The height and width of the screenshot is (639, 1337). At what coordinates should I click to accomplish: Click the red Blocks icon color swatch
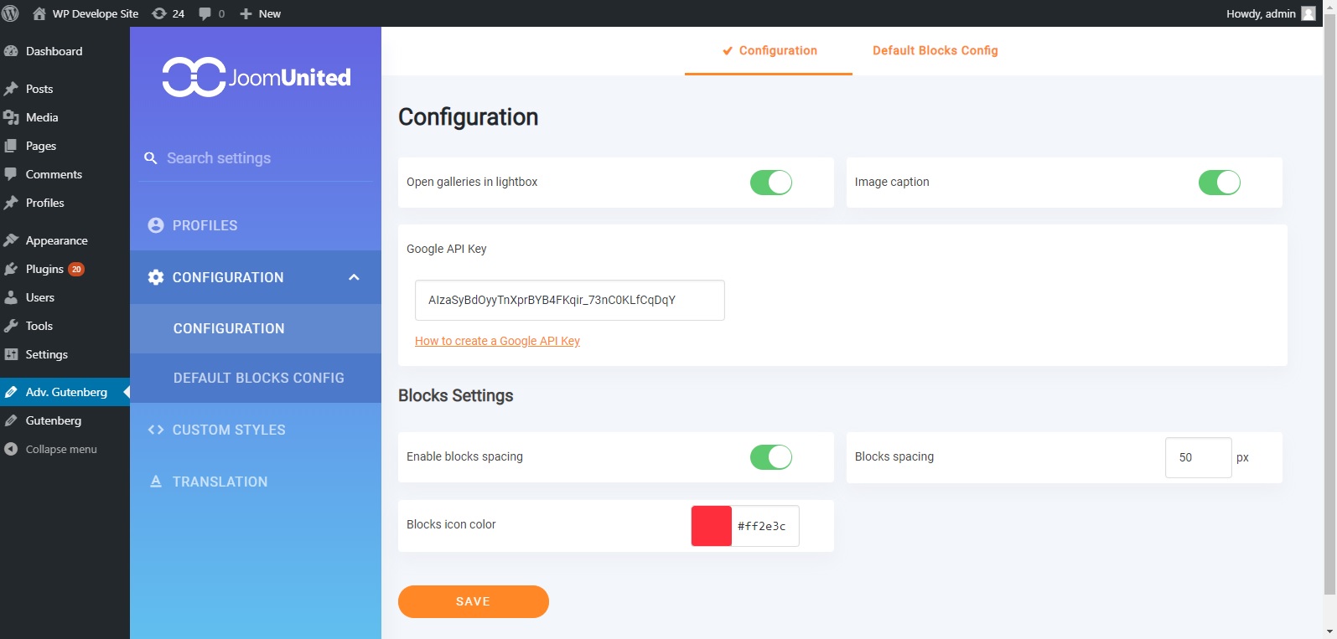pos(711,526)
